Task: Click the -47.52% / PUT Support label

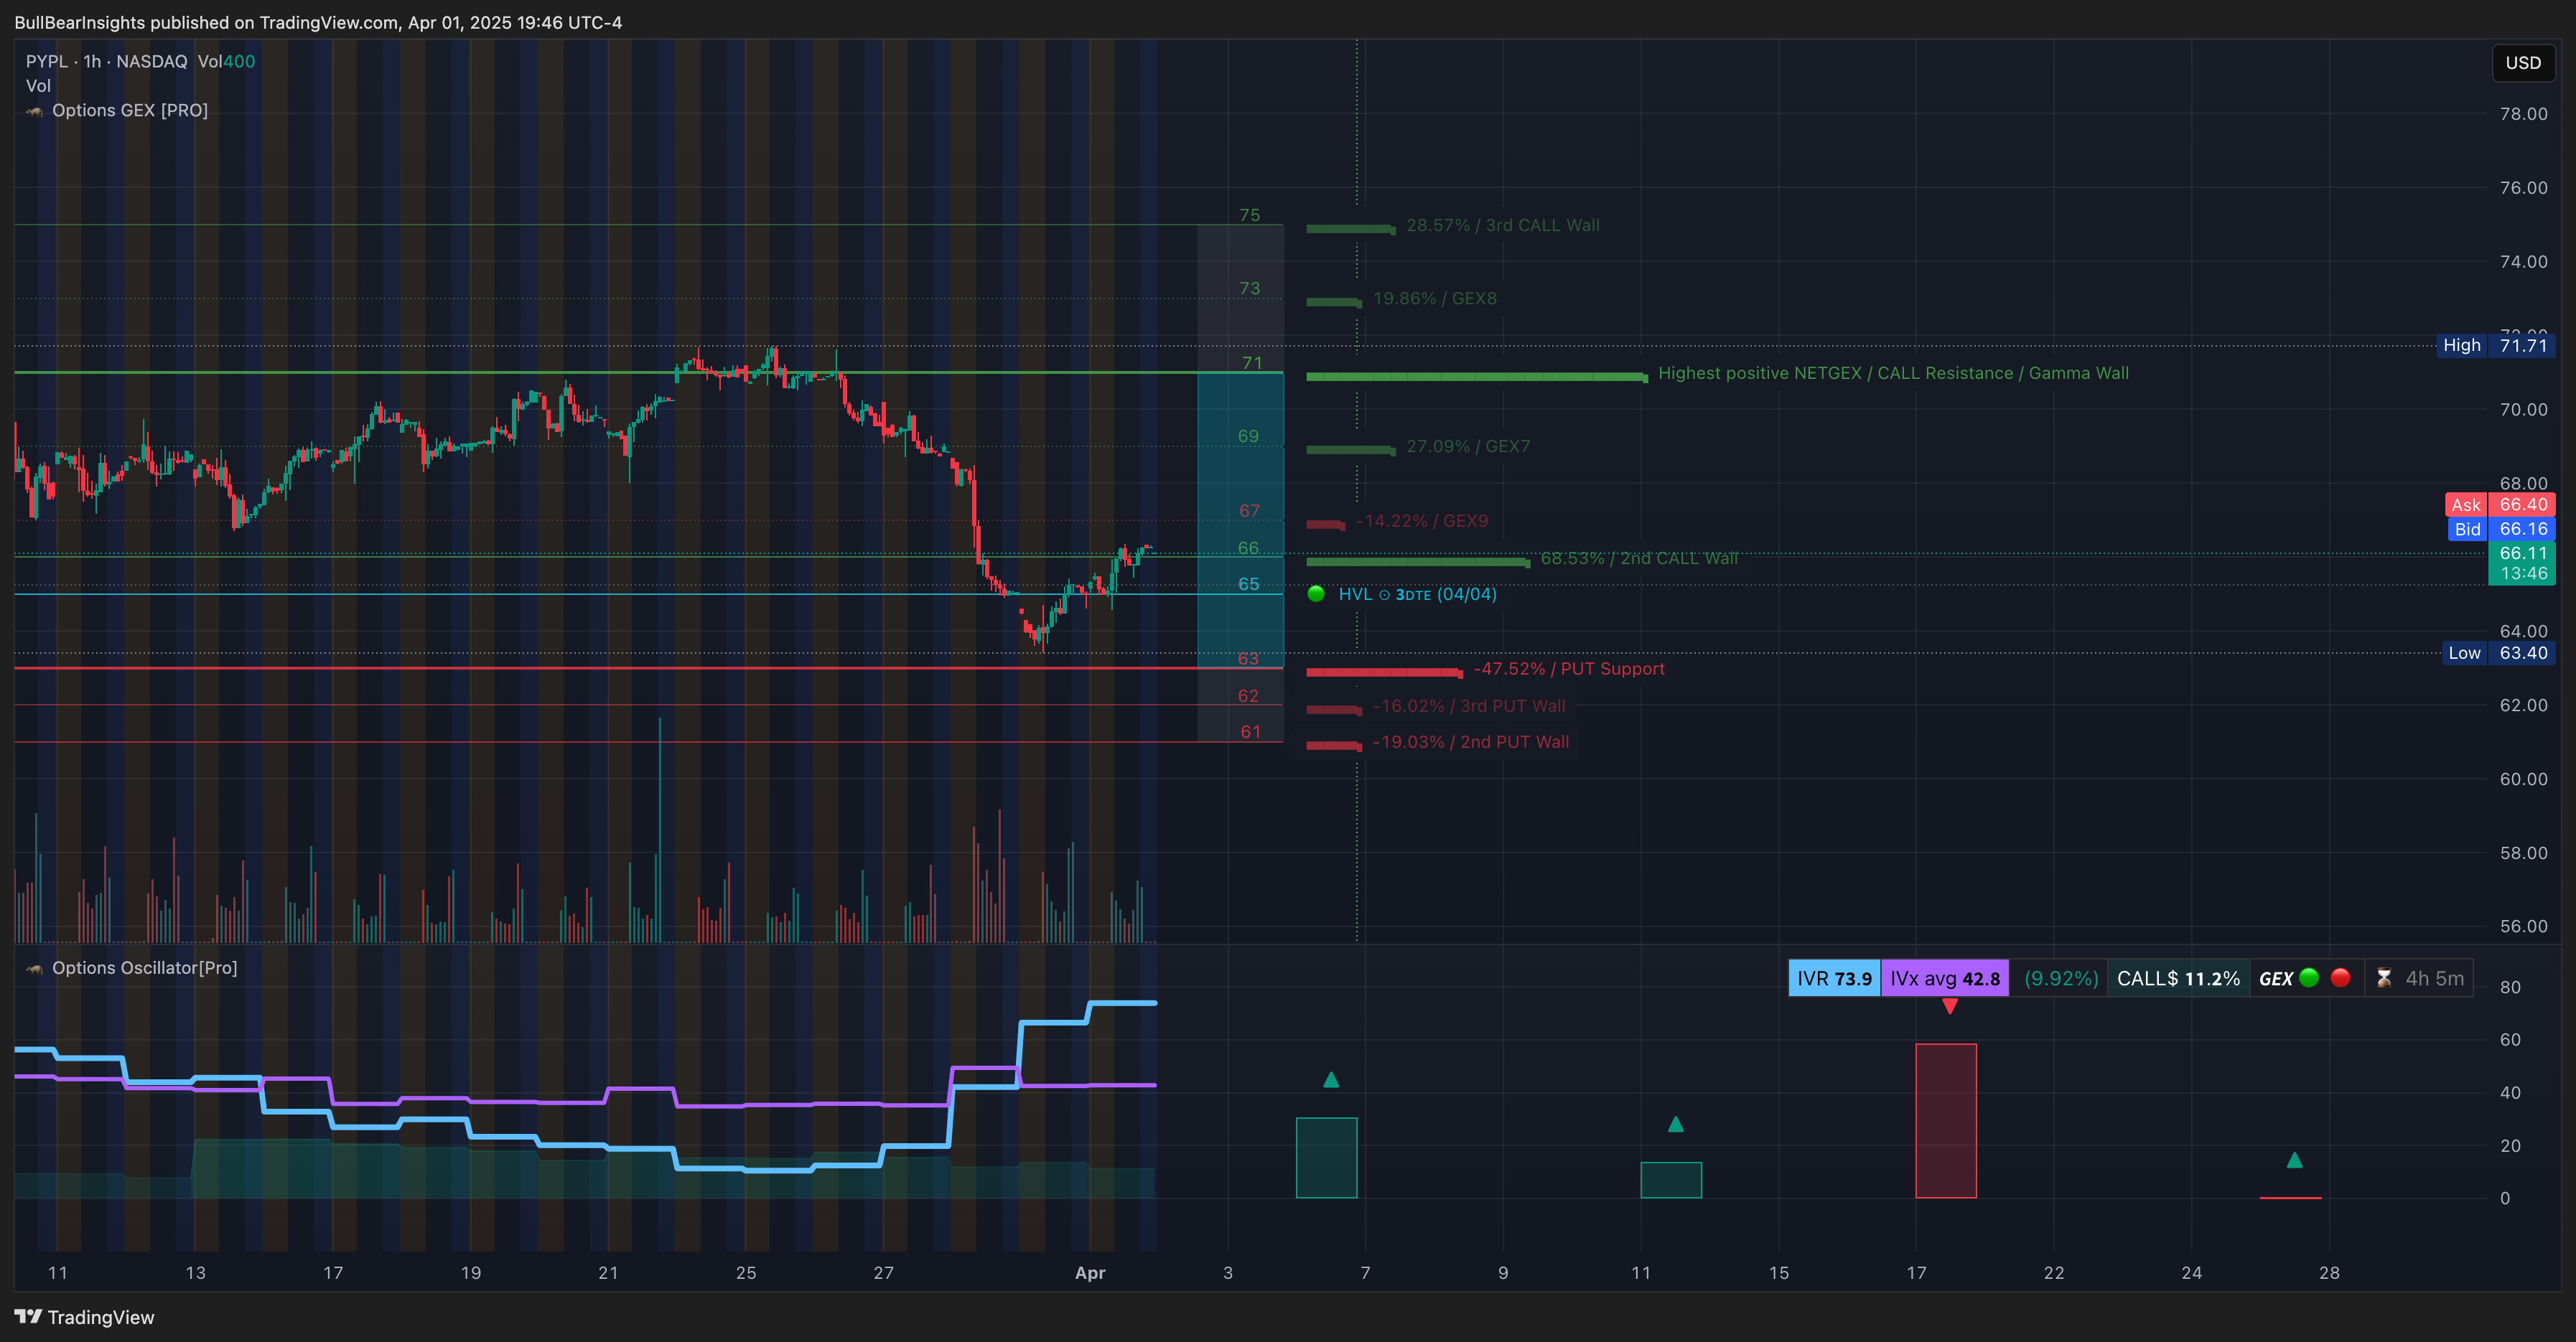Action: point(1569,669)
